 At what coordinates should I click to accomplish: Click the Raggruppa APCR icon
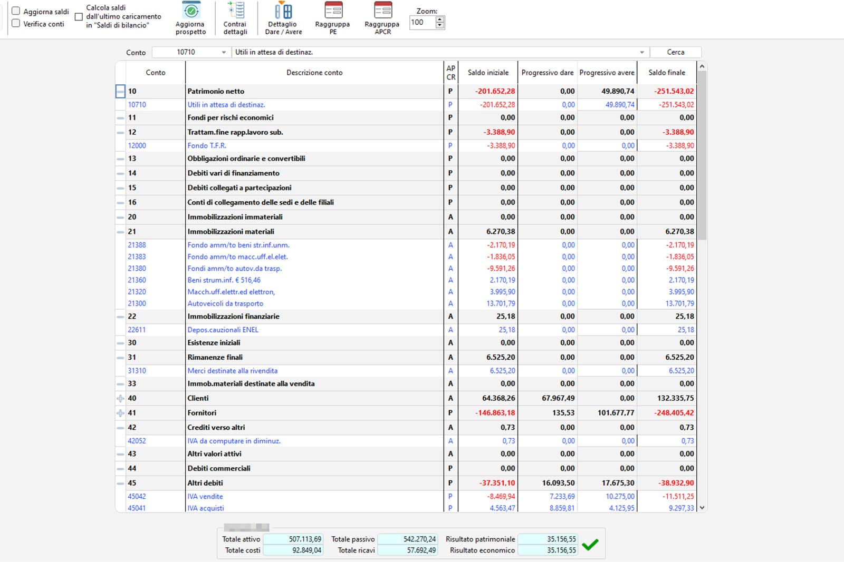point(382,11)
